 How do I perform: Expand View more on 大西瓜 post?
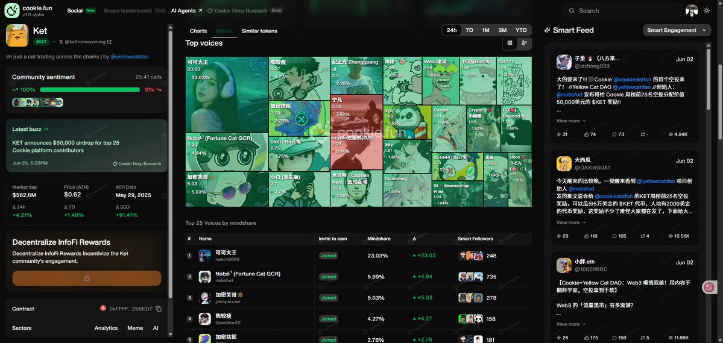pos(571,222)
